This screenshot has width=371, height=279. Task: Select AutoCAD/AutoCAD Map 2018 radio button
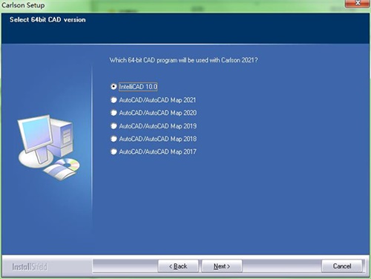(x=114, y=139)
